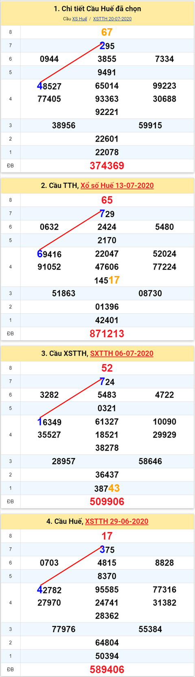Screen dimensions: 195x677
Task: Select the special prize number 509906
Action: coord(107,502)
